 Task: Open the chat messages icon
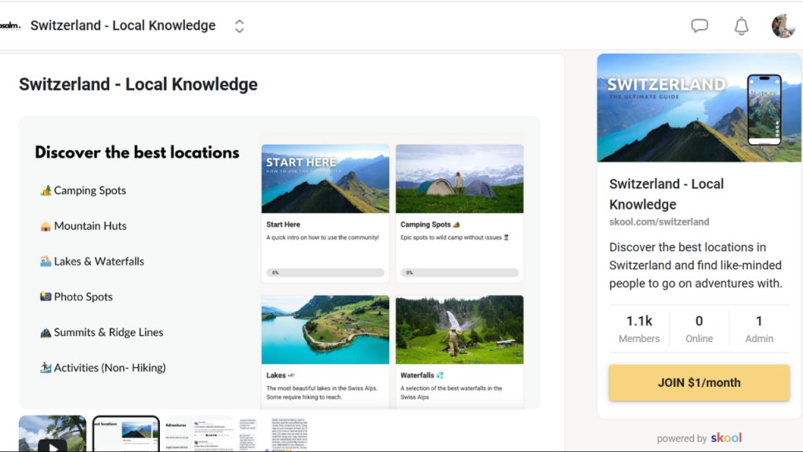click(699, 26)
